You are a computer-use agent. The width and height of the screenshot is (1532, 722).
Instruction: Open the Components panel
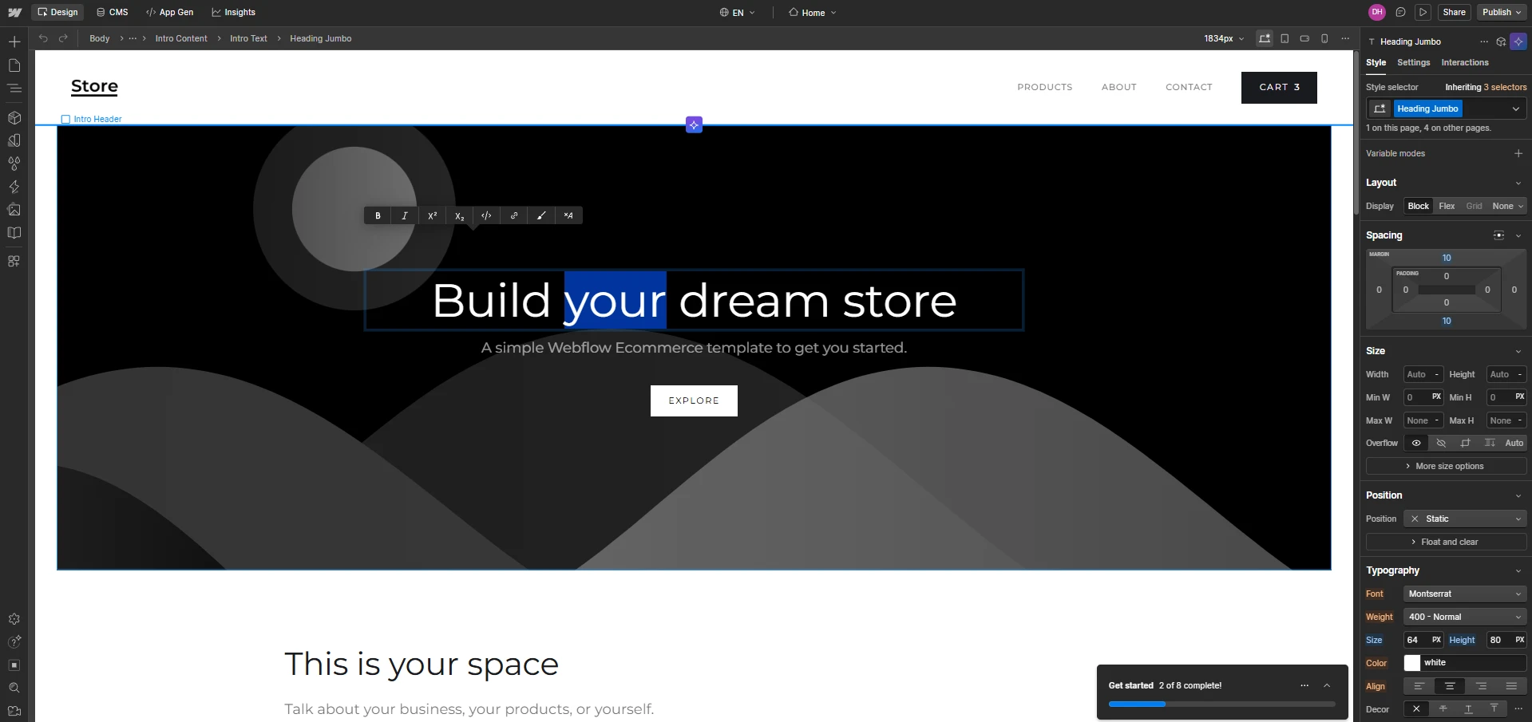(x=14, y=117)
